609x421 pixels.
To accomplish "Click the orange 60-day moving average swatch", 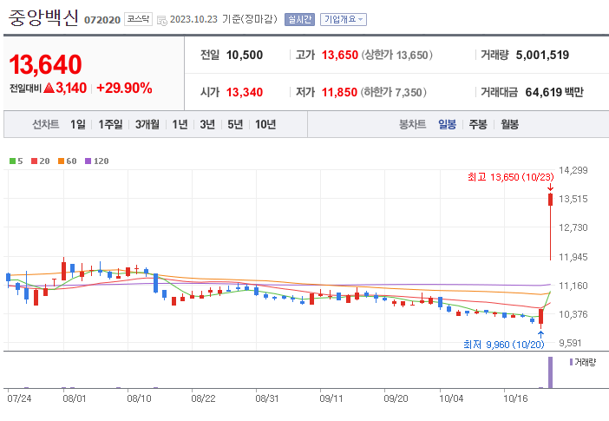I will pyautogui.click(x=61, y=161).
